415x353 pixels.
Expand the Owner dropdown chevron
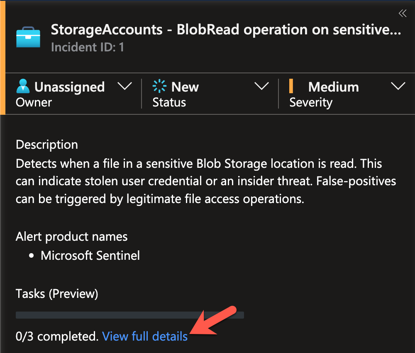[x=124, y=87]
